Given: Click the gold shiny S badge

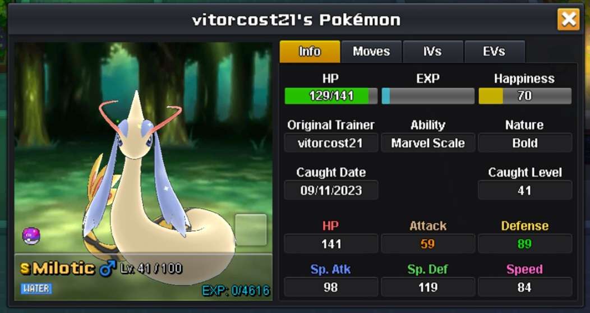Looking at the screenshot, I should [x=25, y=269].
